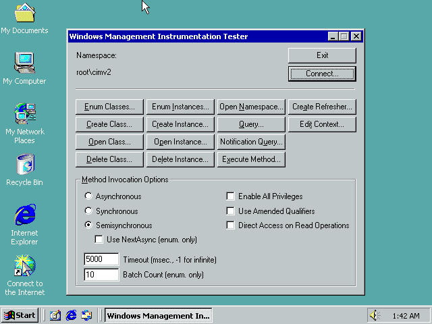The image size is (432, 324).
Task: Check Enable All Privileges
Action: click(x=230, y=196)
